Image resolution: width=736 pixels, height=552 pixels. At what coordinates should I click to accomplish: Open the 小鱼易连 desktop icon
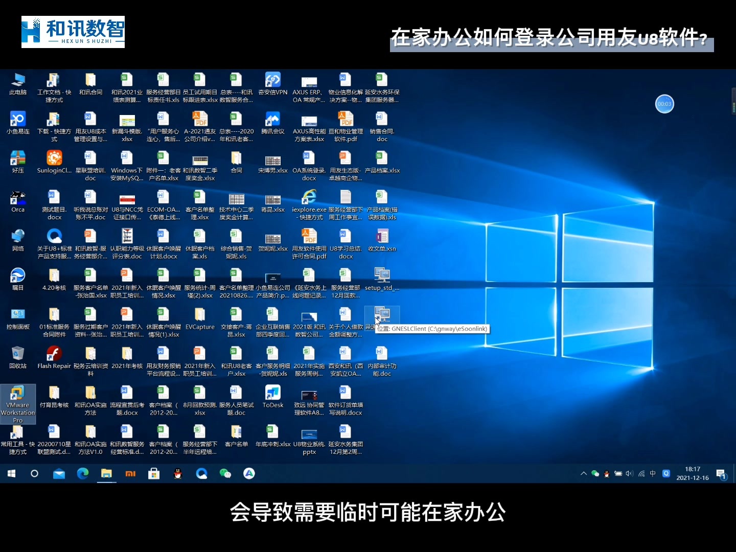click(x=18, y=123)
